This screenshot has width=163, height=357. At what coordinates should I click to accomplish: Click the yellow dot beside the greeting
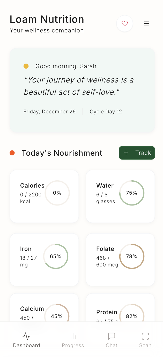pyautogui.click(x=26, y=66)
